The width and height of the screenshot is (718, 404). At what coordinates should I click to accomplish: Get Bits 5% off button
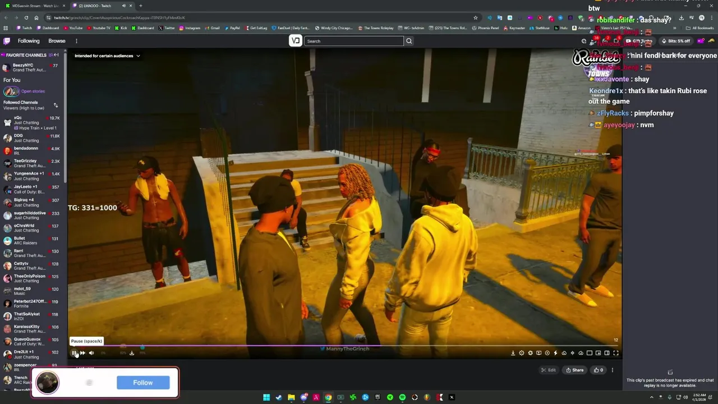675,41
